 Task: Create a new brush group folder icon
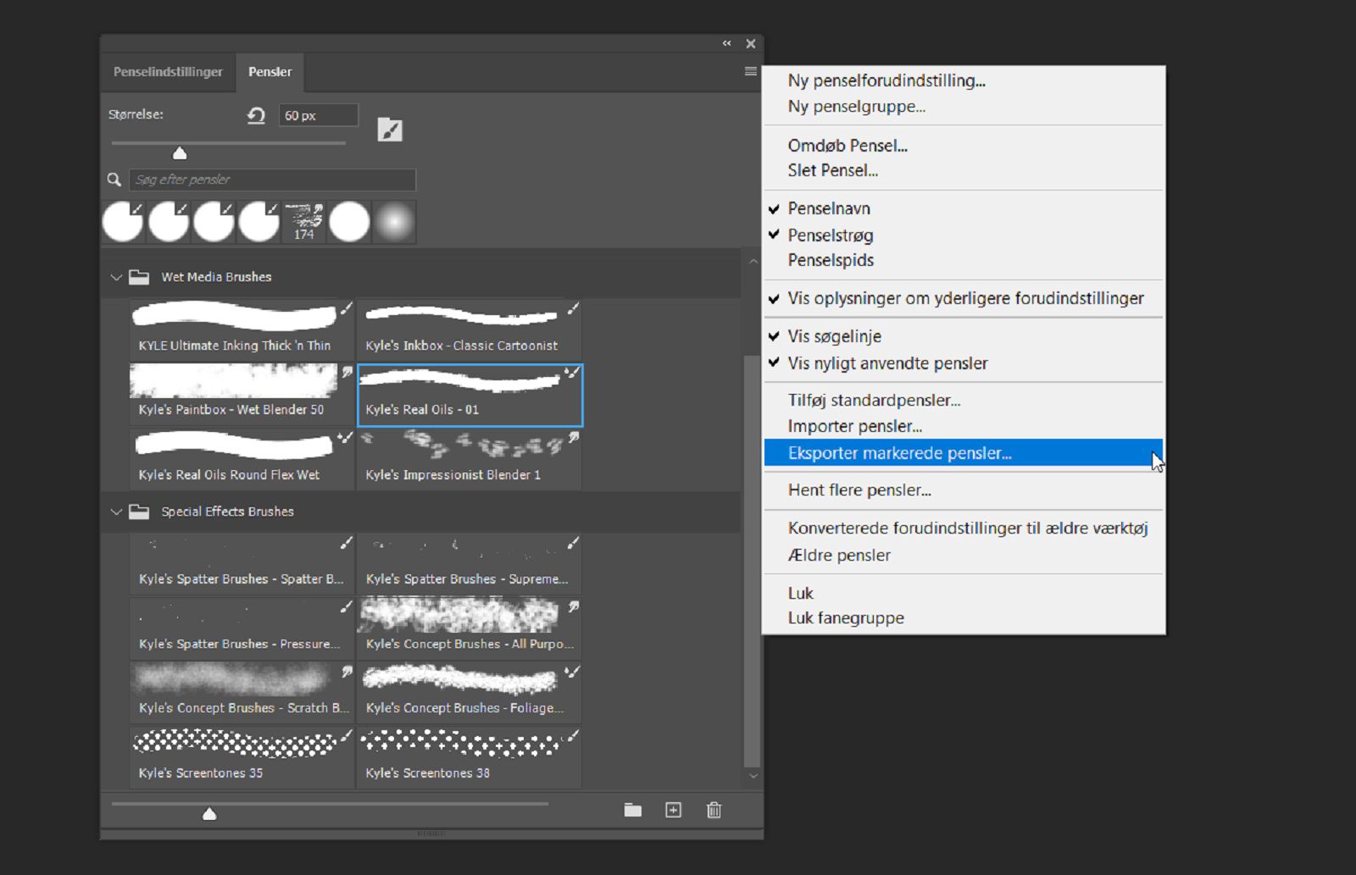pyautogui.click(x=633, y=811)
